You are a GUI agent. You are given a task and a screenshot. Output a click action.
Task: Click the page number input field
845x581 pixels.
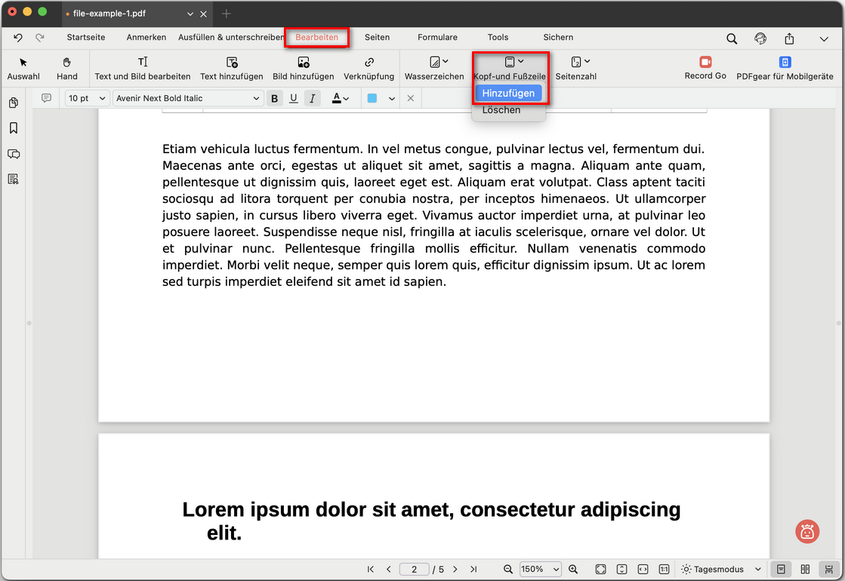[x=415, y=569]
